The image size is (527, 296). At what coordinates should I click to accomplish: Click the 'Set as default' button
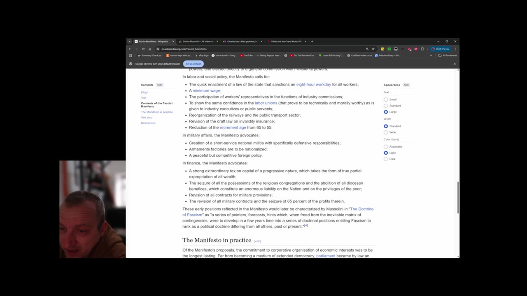pos(194,64)
